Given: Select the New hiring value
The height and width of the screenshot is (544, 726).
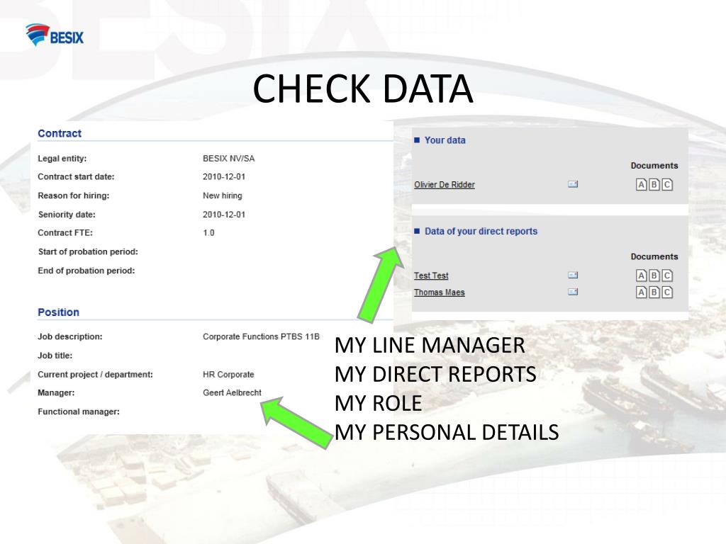Looking at the screenshot, I should (x=222, y=195).
